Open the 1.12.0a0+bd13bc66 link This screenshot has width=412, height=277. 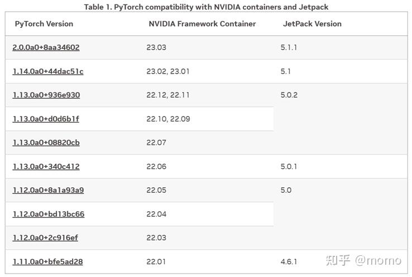pyautogui.click(x=49, y=214)
